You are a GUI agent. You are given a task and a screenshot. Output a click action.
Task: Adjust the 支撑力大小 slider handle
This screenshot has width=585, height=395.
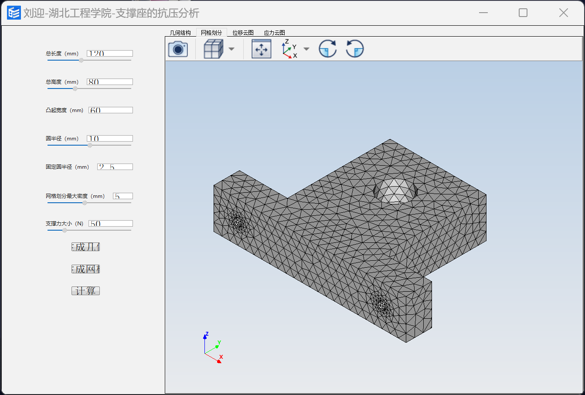tap(65, 230)
